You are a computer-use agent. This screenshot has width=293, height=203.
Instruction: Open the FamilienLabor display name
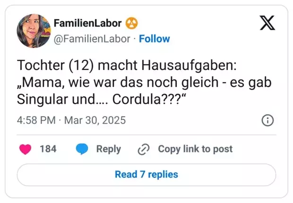pos(87,23)
